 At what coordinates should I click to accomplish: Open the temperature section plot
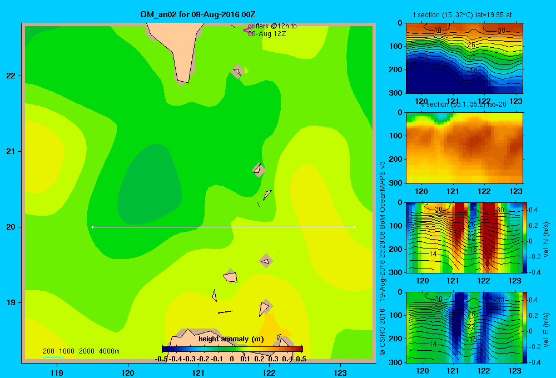464,58
